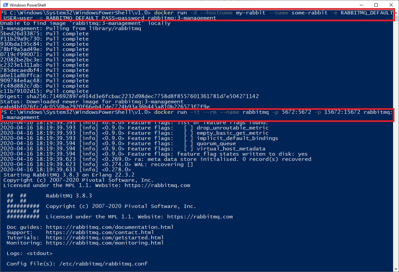Click the 'Config file(s)' rabbitmq.conf line
Screen dimensions: 399x272
tap(77, 264)
